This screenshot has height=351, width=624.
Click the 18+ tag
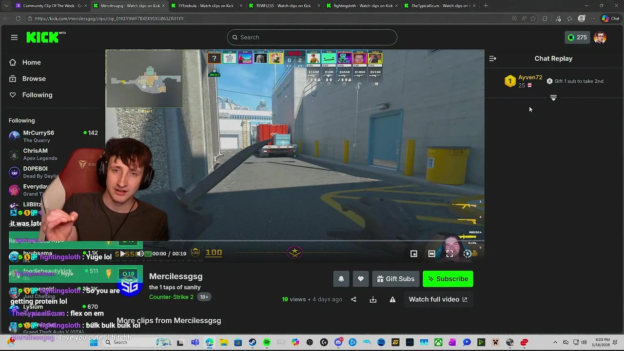(204, 297)
